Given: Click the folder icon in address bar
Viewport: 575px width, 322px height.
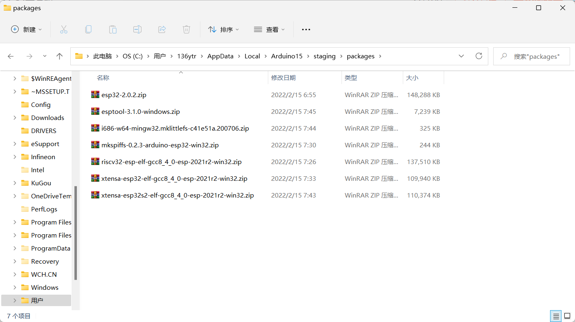Looking at the screenshot, I should point(79,56).
